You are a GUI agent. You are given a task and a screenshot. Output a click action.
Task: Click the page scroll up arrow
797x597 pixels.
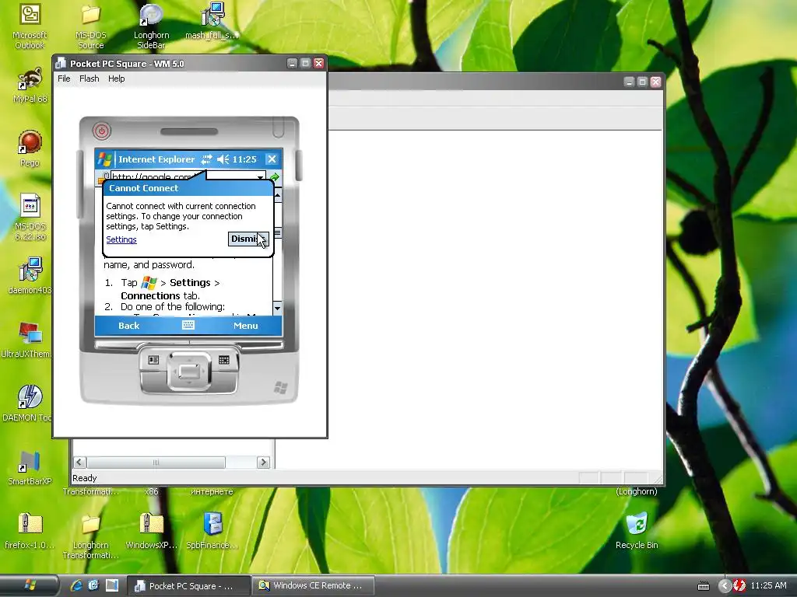278,195
